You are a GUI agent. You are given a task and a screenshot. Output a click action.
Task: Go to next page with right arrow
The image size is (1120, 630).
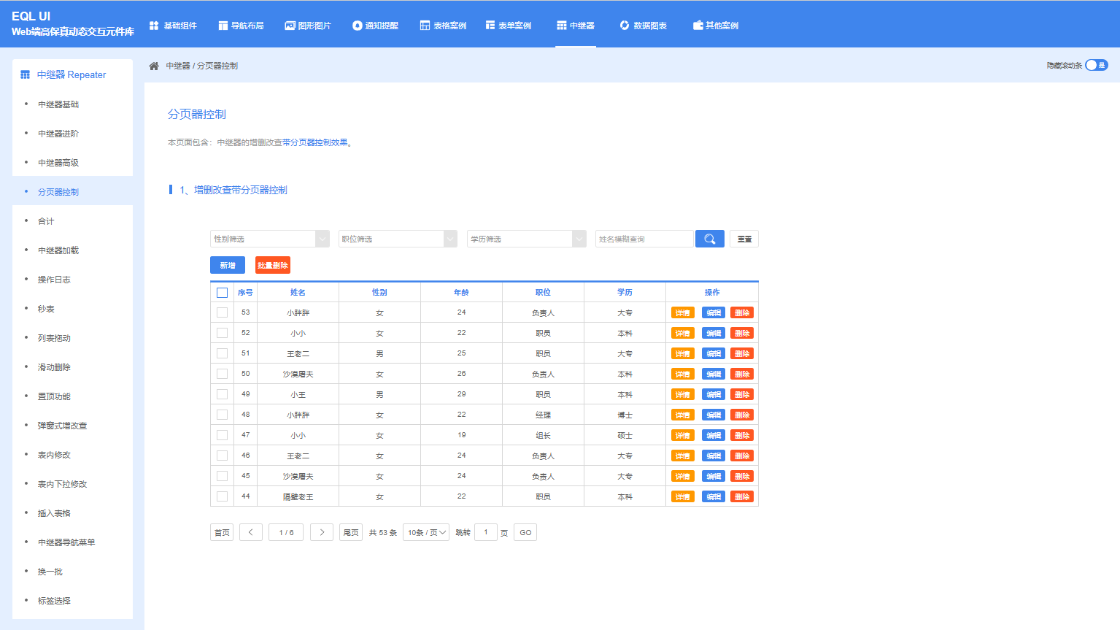pos(321,531)
